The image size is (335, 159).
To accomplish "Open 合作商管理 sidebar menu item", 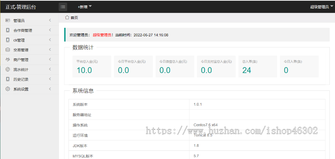I will tap(29, 30).
